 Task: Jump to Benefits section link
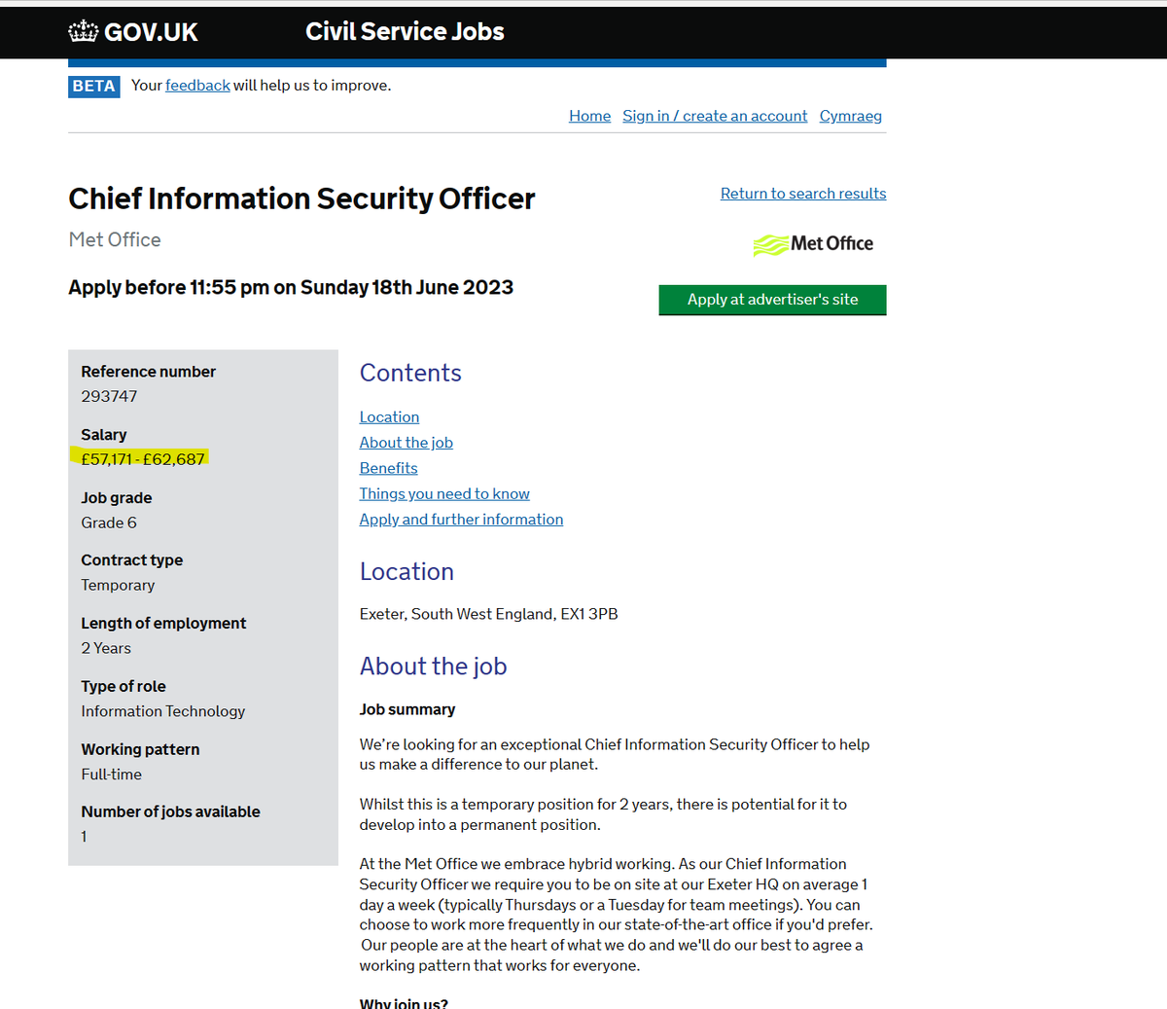tap(389, 468)
